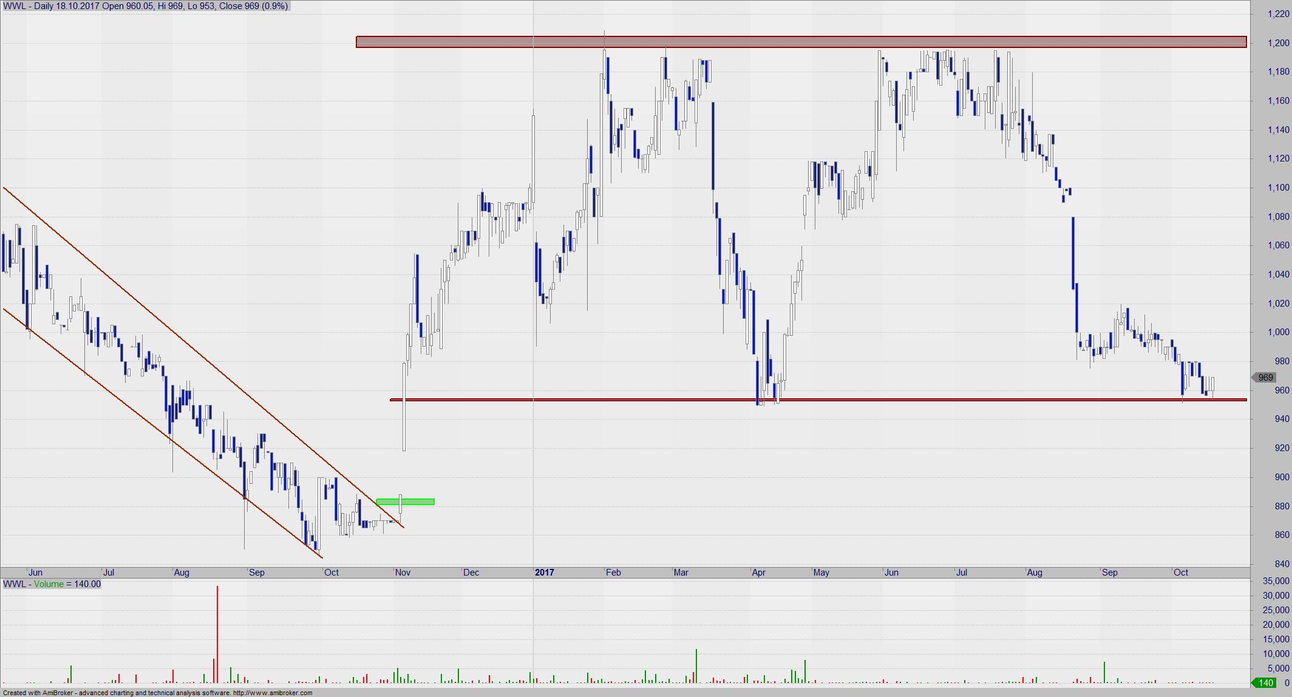Click the 35,000 volume axis label
This screenshot has height=697, width=1292.
[1276, 581]
